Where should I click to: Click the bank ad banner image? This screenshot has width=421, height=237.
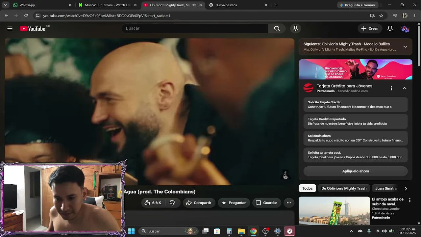(x=356, y=69)
